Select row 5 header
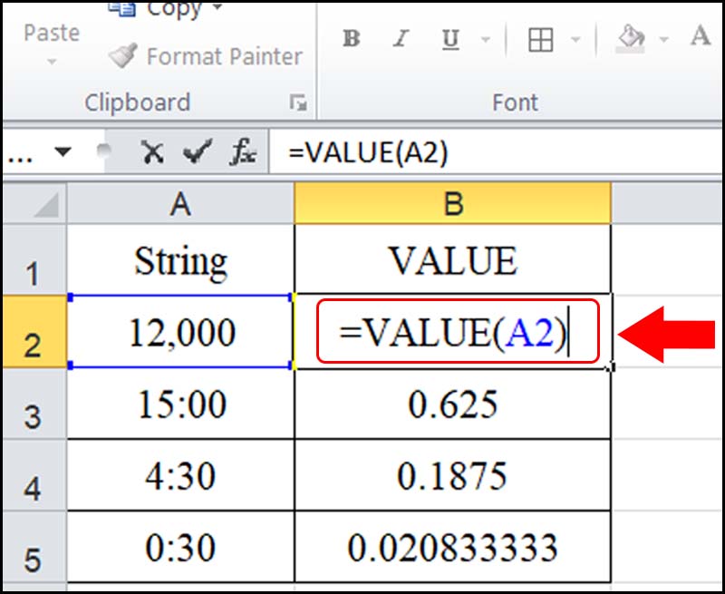The width and height of the screenshot is (725, 594). pos(34,547)
